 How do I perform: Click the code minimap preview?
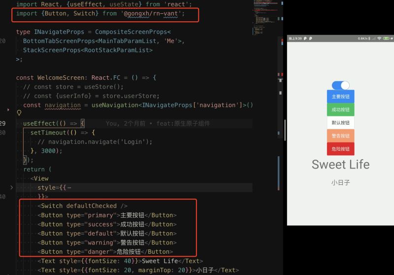[265, 17]
